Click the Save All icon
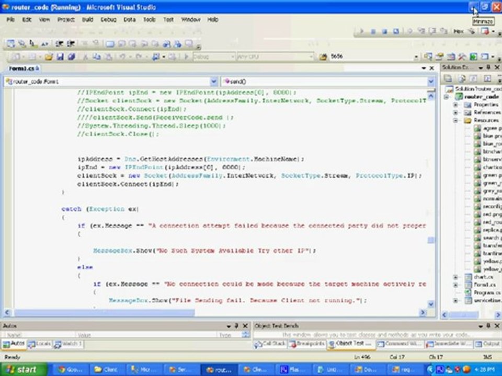Screen dimensions: 502x376 click(71, 57)
